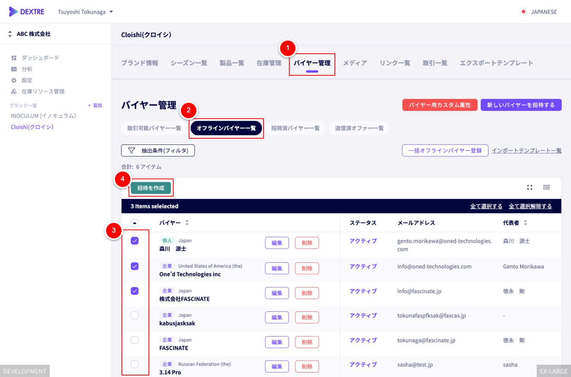This screenshot has height=377, width=571.
Task: Open the Tsuyoshi Tokunaga user dropdown
Action: click(x=85, y=12)
